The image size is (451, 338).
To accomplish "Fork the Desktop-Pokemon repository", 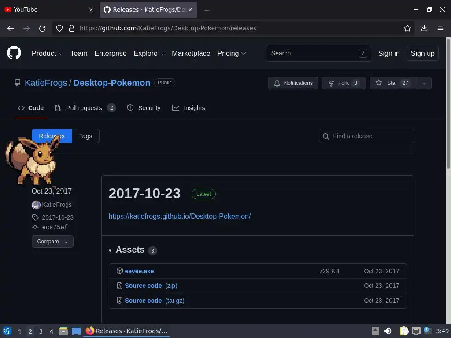I will coord(344,83).
